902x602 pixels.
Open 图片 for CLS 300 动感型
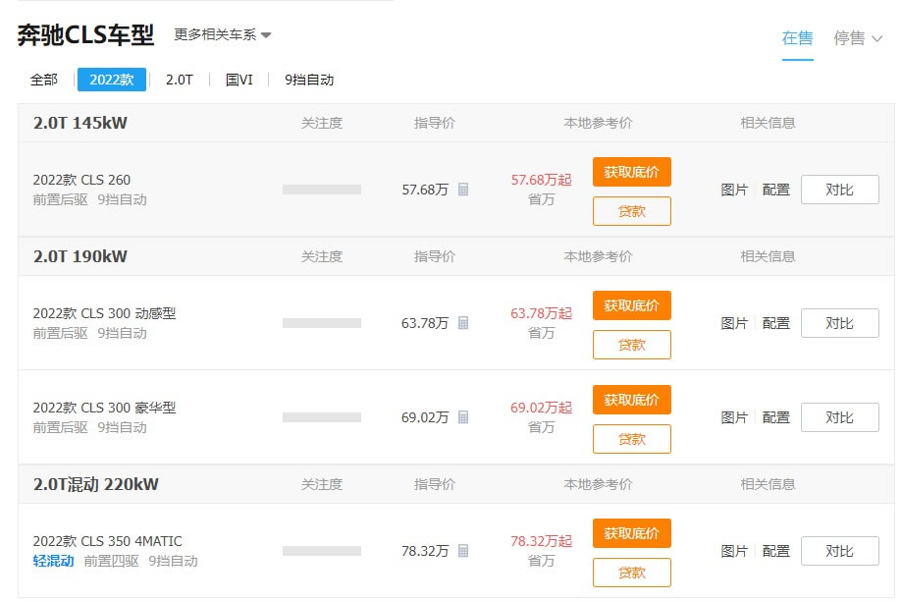point(734,323)
